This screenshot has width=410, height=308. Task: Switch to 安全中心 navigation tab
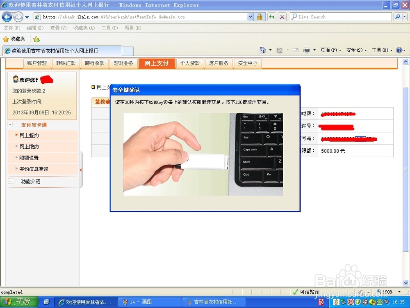click(x=247, y=63)
